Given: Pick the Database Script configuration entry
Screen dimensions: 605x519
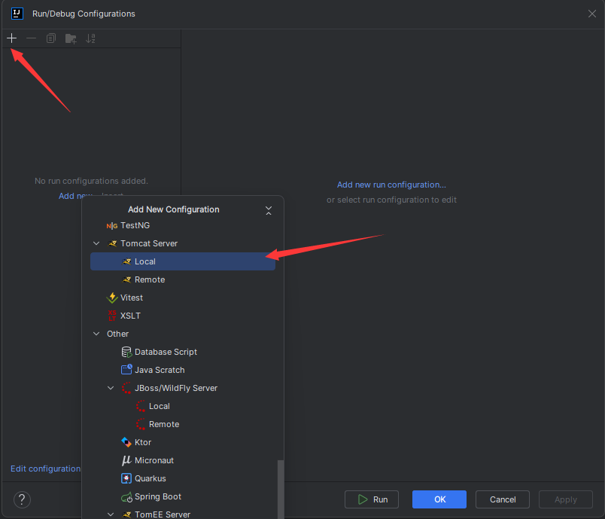Looking at the screenshot, I should click(x=166, y=352).
